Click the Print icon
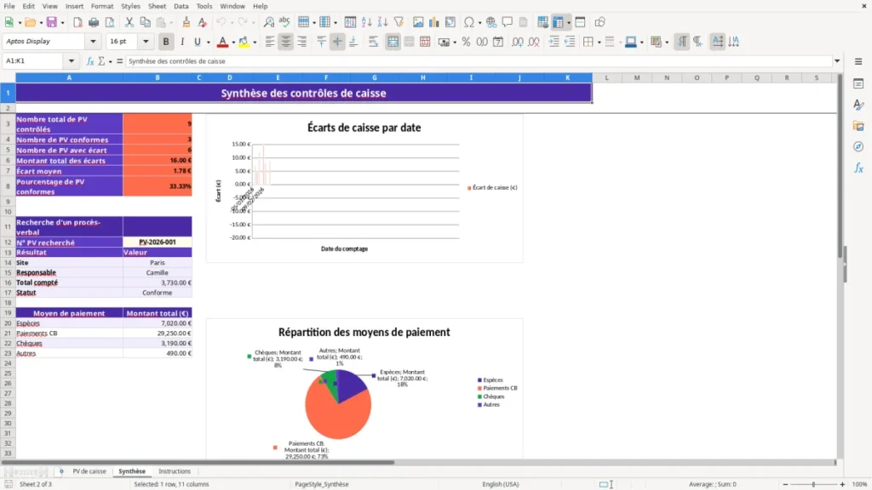The height and width of the screenshot is (490, 872). click(x=94, y=22)
